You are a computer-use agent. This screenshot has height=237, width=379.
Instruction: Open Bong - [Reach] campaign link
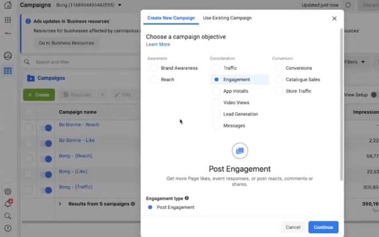click(x=75, y=156)
